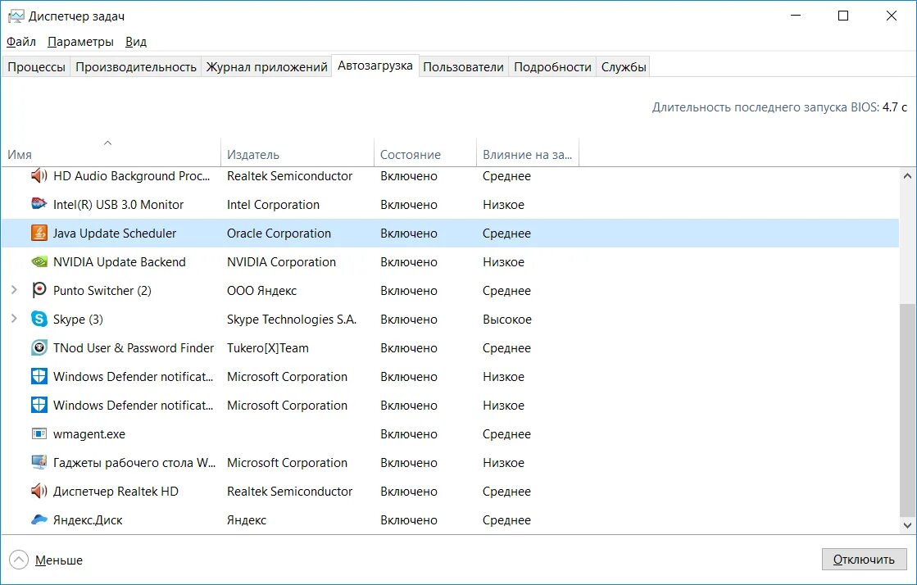Click the Punto Switcher icon
Screen dimensions: 917x585
(x=39, y=290)
